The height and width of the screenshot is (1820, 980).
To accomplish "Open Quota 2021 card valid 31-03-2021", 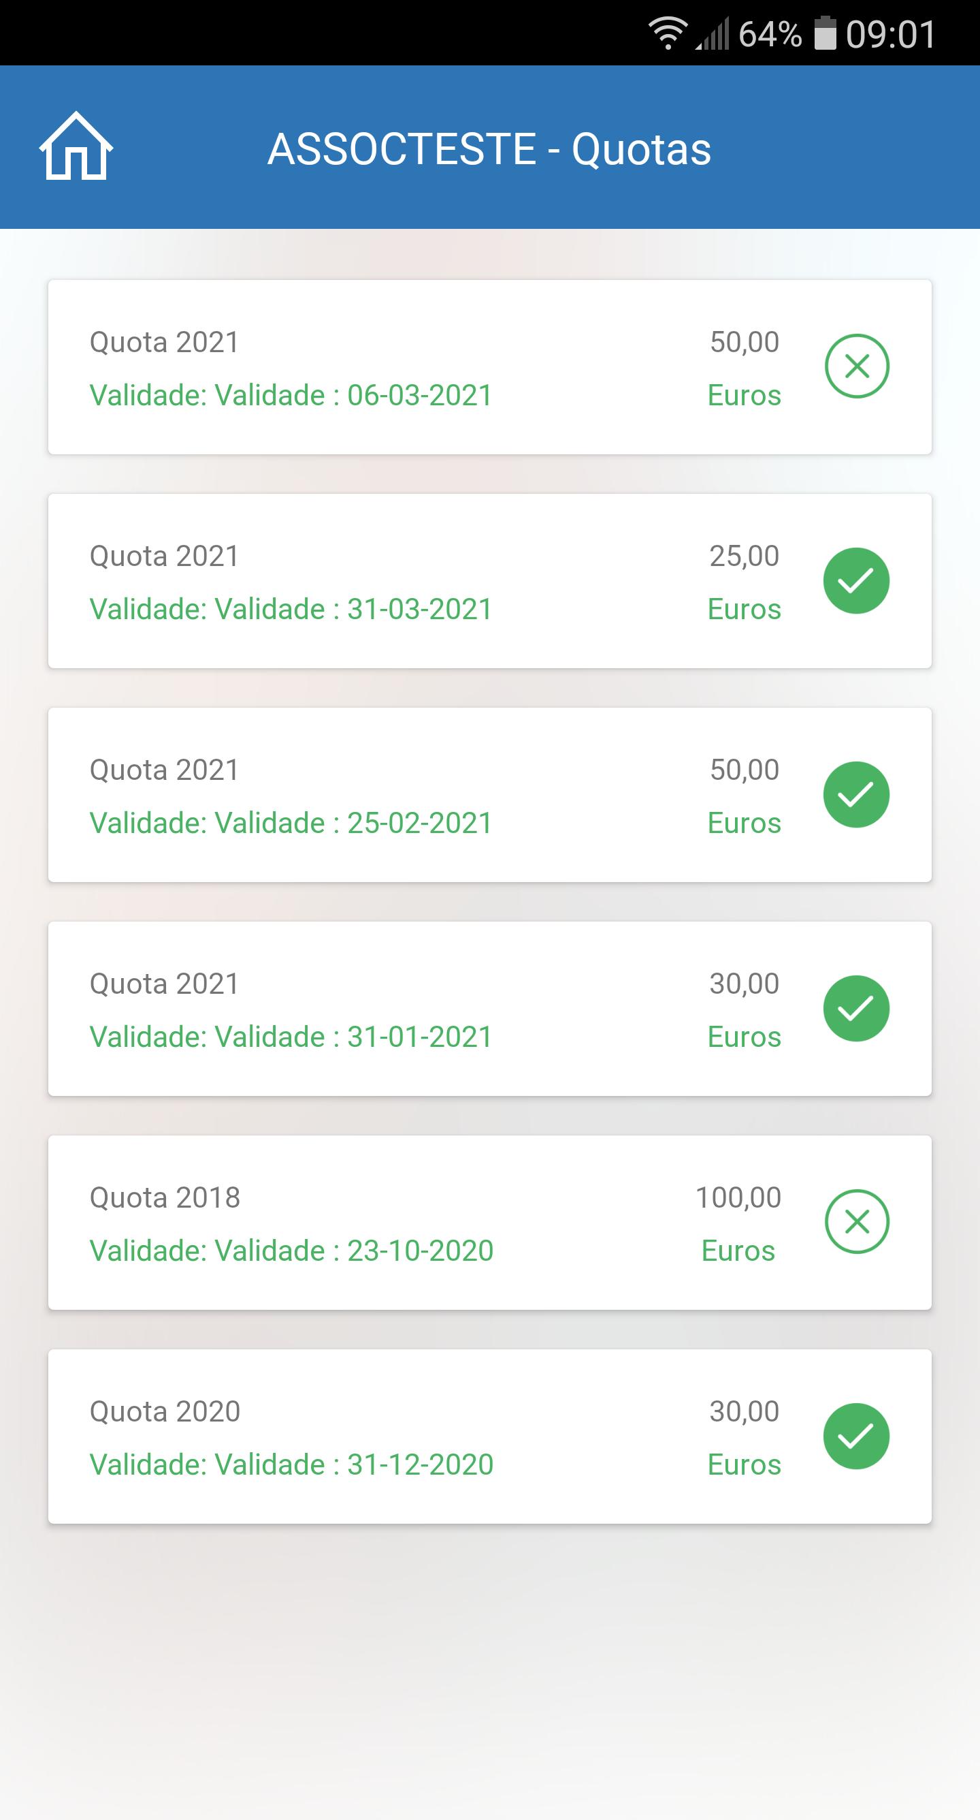I will point(490,581).
